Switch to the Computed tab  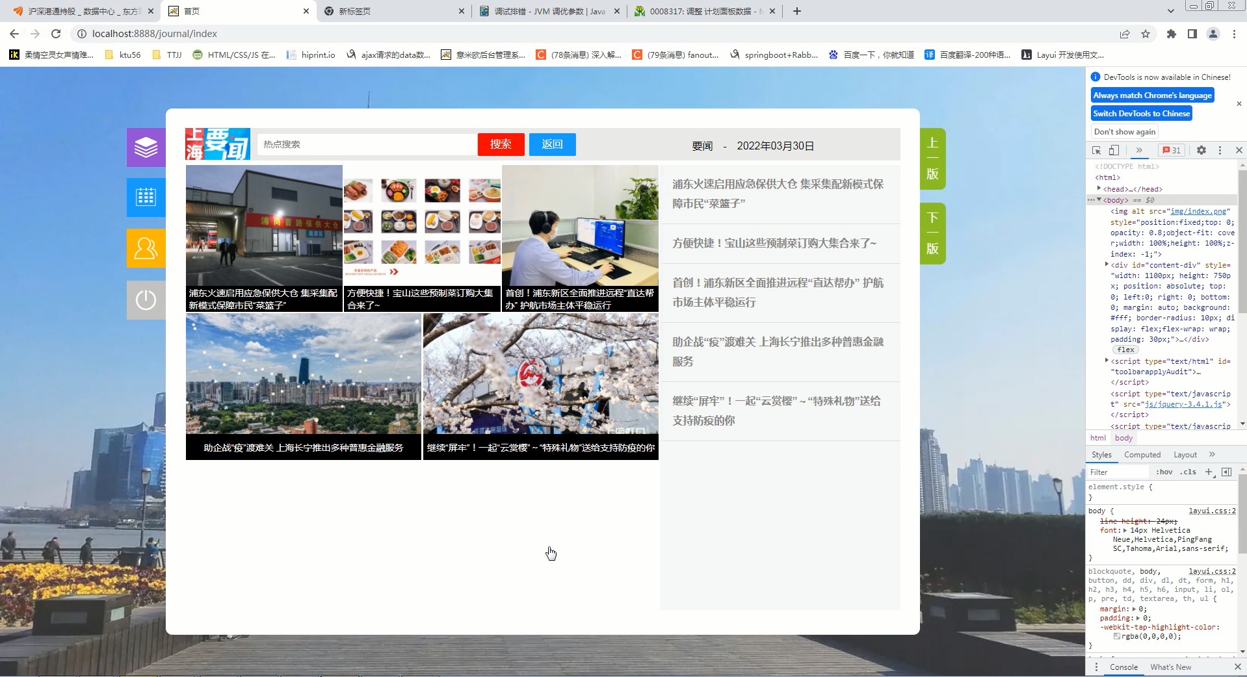click(x=1142, y=455)
